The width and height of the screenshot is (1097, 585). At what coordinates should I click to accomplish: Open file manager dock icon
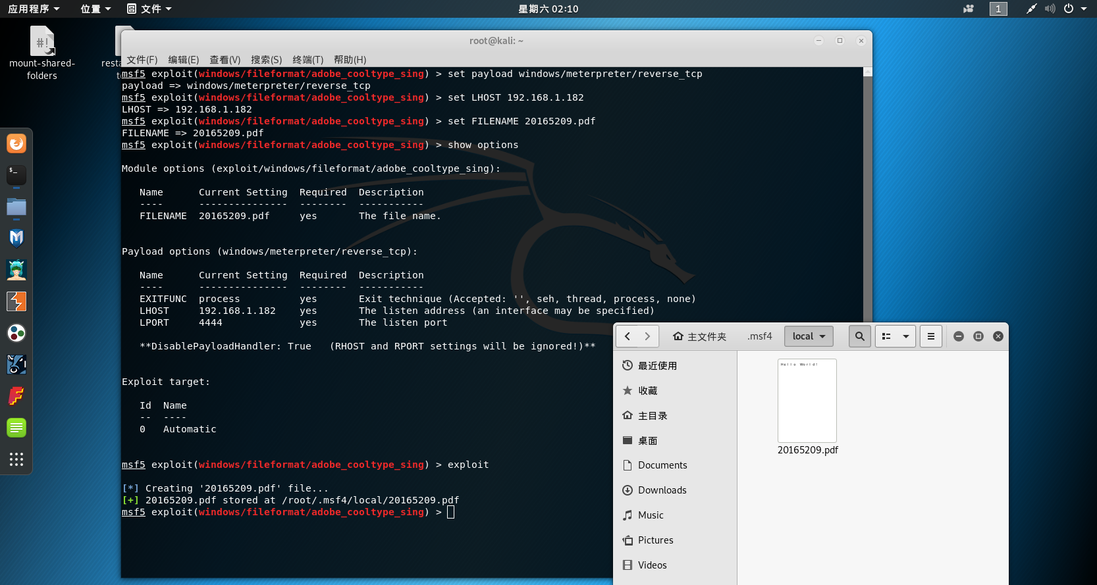point(16,207)
